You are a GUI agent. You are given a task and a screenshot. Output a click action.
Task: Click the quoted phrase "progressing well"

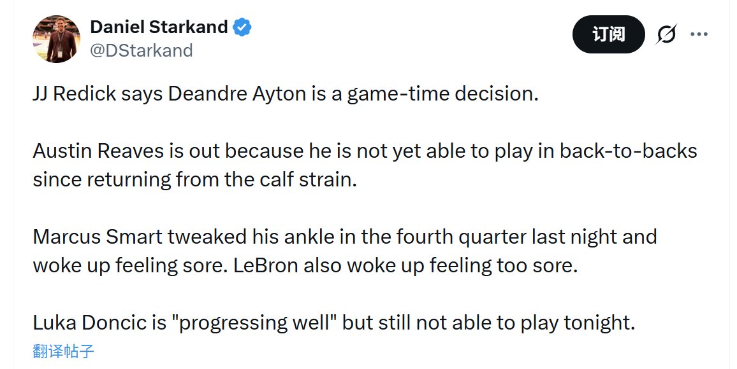pos(260,323)
